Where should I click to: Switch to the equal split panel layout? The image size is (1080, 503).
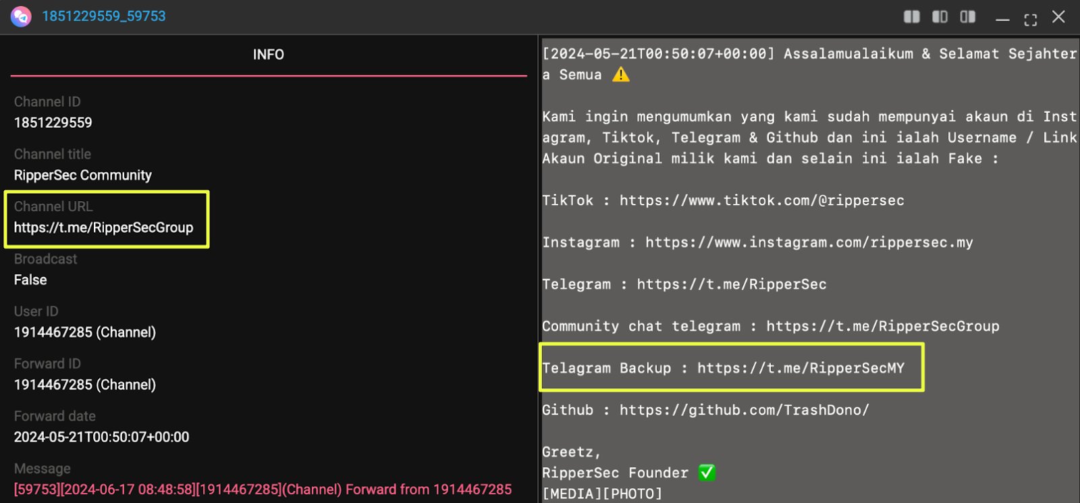coord(911,17)
